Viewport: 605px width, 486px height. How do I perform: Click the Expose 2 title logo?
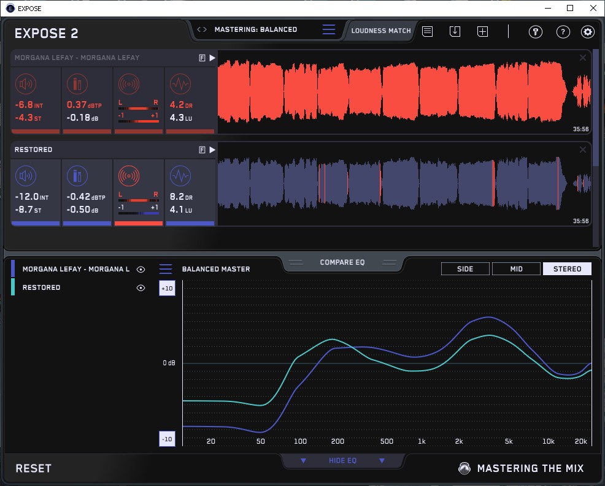click(x=46, y=34)
